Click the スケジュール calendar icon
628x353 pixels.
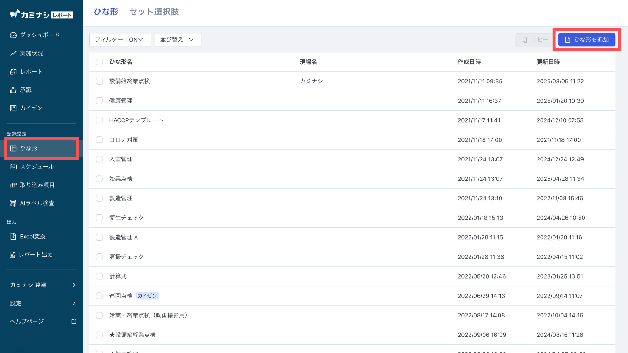(x=13, y=167)
